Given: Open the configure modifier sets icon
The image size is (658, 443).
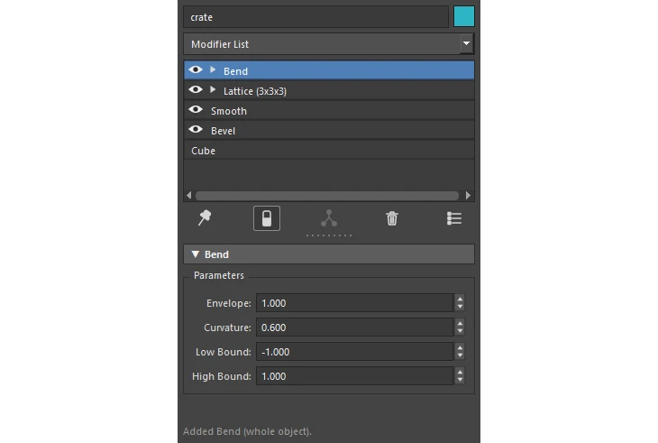Looking at the screenshot, I should click(x=454, y=218).
